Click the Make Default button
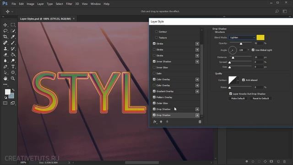This screenshot has height=165, width=293. coord(238,99)
